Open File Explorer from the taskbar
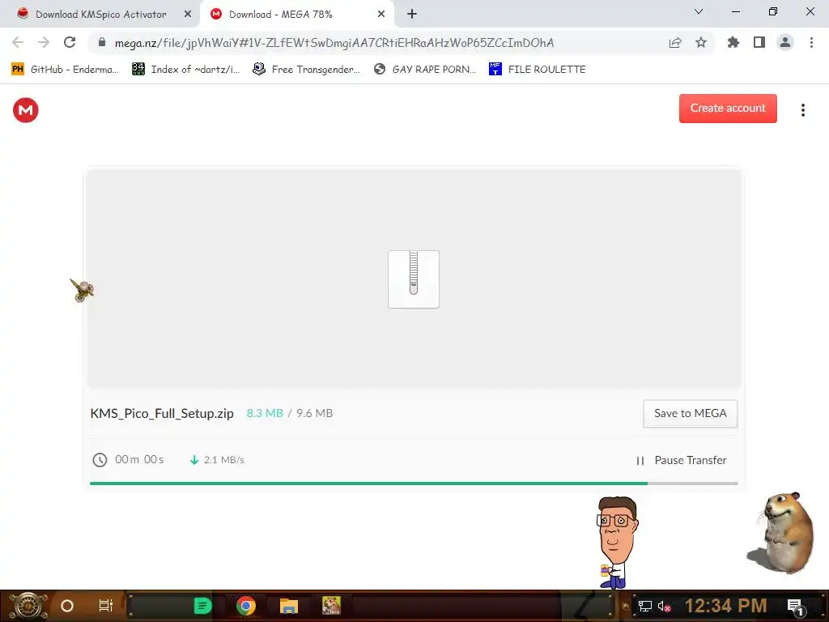Image resolution: width=829 pixels, height=622 pixels. pos(289,606)
